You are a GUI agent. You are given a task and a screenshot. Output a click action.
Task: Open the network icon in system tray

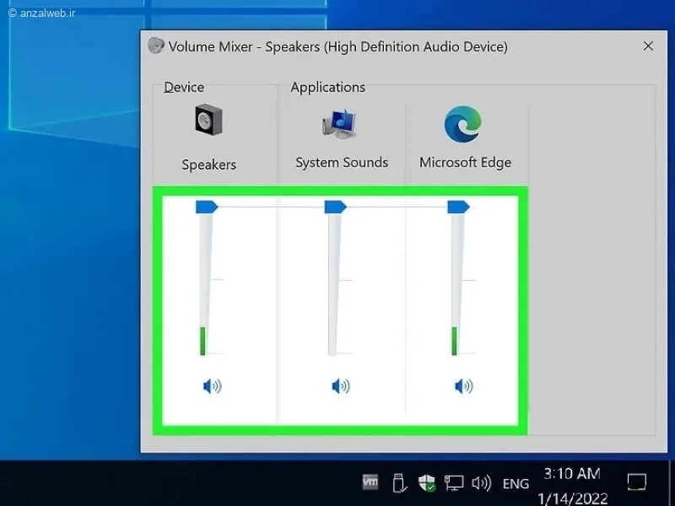[454, 482]
